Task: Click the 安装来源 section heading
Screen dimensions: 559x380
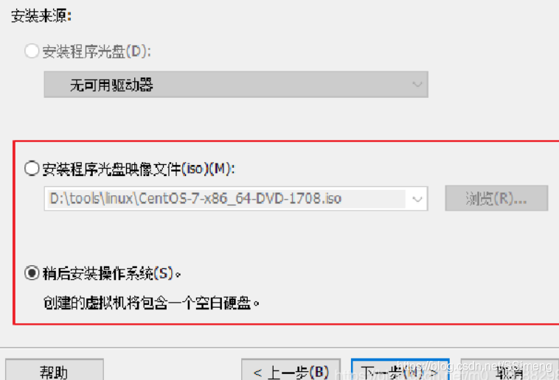Action: [x=41, y=16]
